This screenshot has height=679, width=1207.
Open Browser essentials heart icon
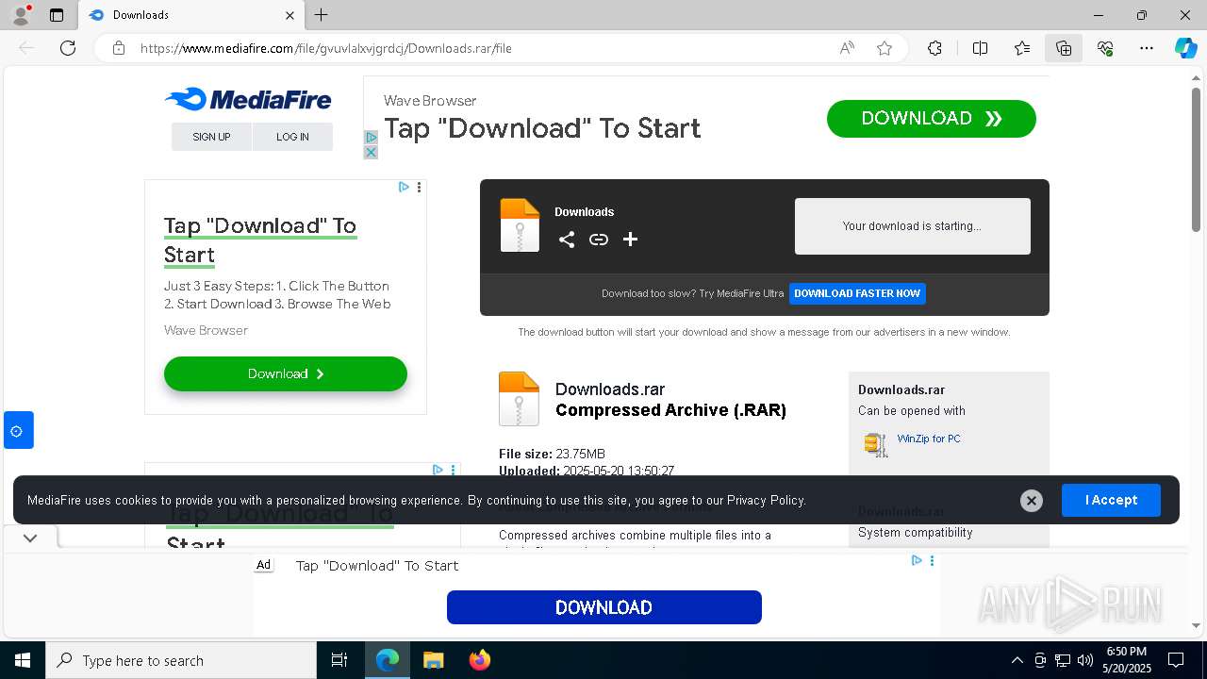point(1105,48)
